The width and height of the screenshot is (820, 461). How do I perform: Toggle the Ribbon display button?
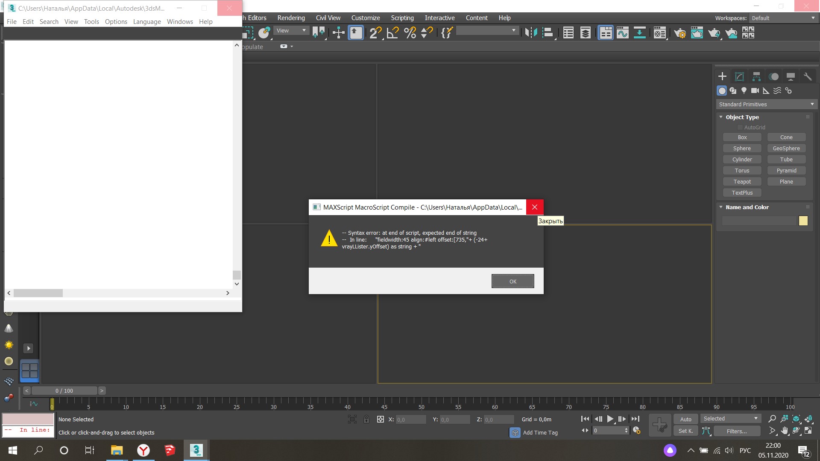(606, 33)
